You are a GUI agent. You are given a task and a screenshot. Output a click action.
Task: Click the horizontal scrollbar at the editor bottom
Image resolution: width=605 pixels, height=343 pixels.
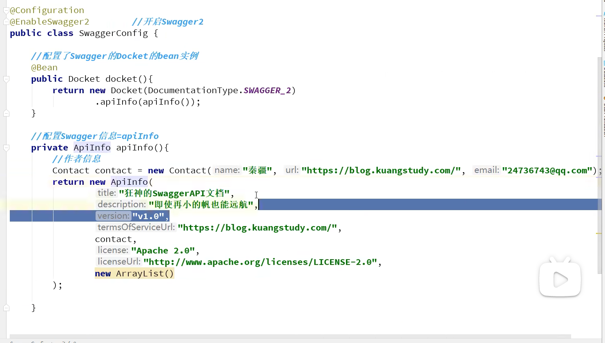290,336
